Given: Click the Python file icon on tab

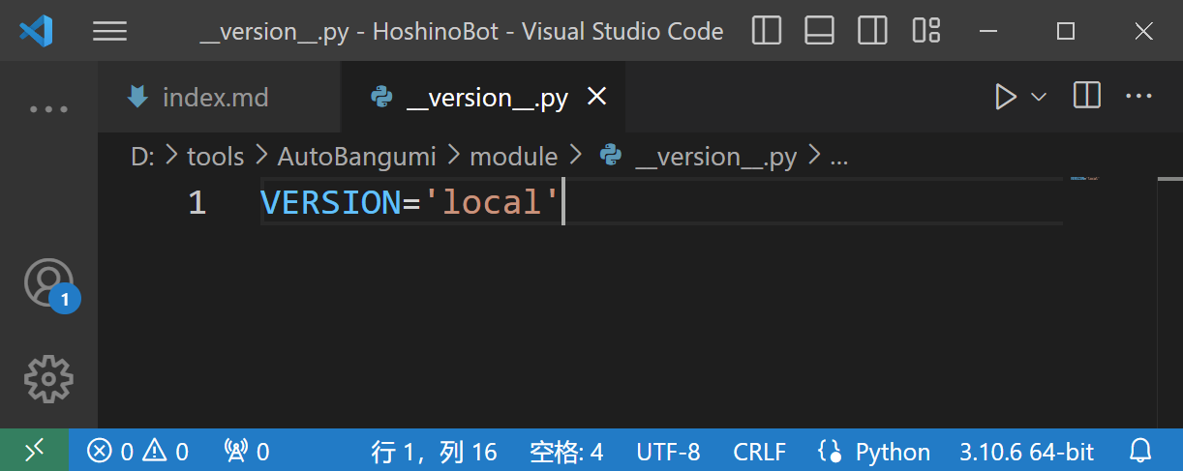Looking at the screenshot, I should click(381, 97).
